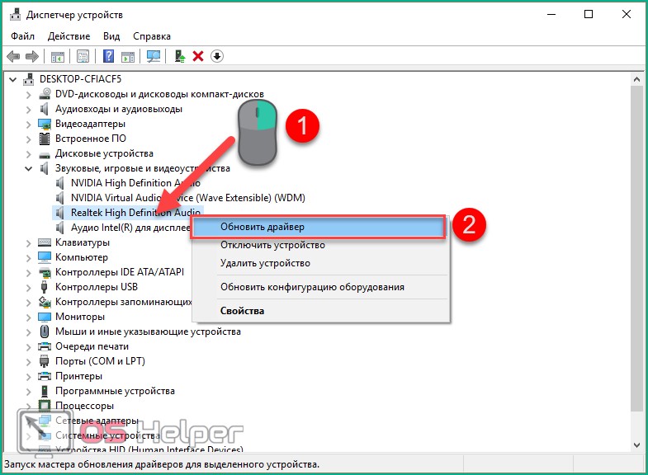Screen dimensions: 648x475
Task: Choose Удалить устройство in context menu
Action: point(320,263)
